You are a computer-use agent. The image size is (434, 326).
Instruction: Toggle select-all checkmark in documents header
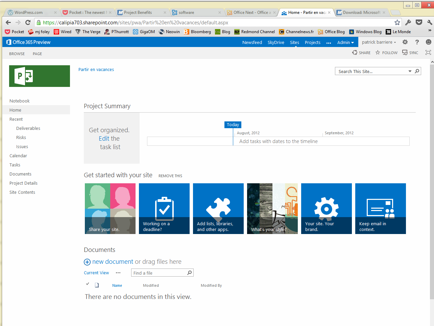(x=88, y=284)
